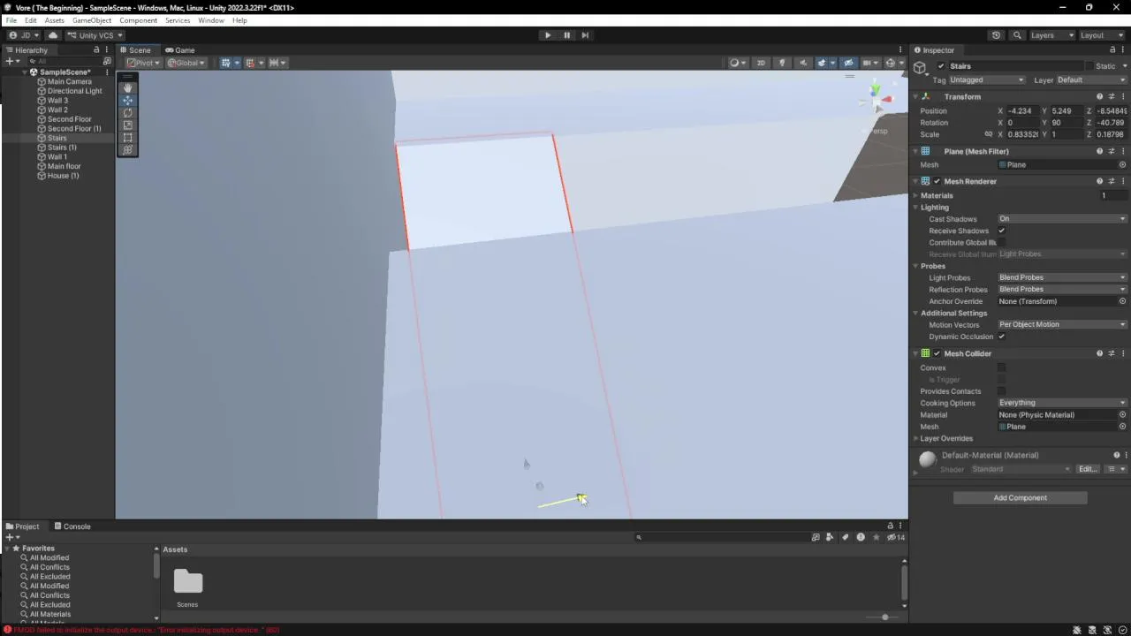This screenshot has width=1131, height=636.
Task: Select the Move tool in Scene toolbar
Action: (128, 101)
